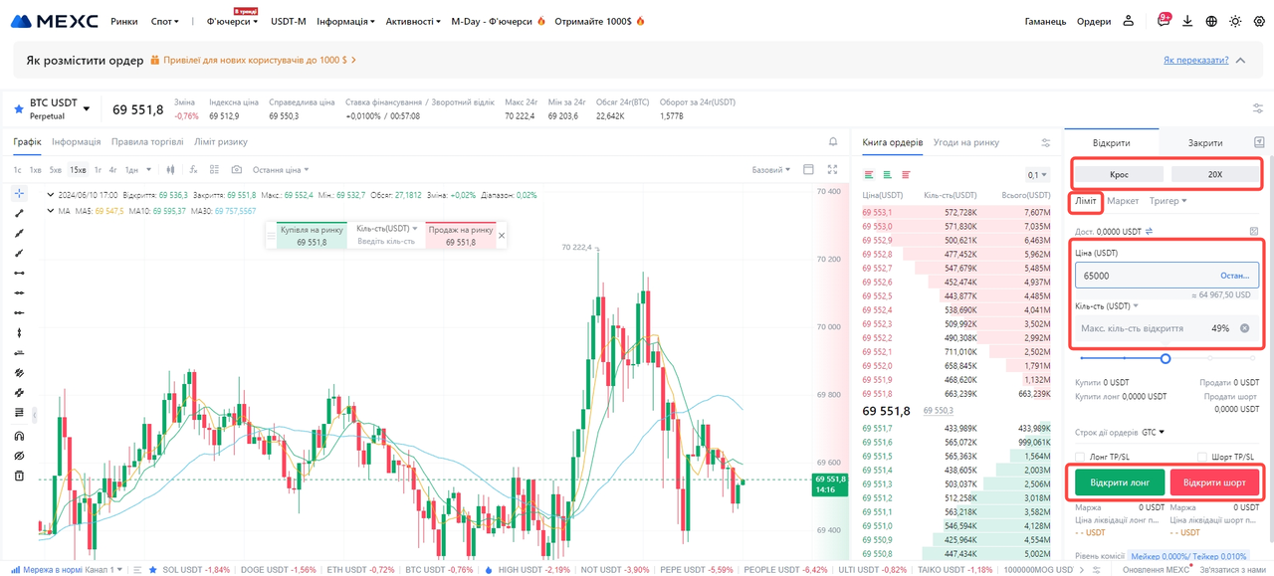The height and width of the screenshot is (576, 1274).
Task: Open the Активності dropdown menu
Action: tap(413, 21)
